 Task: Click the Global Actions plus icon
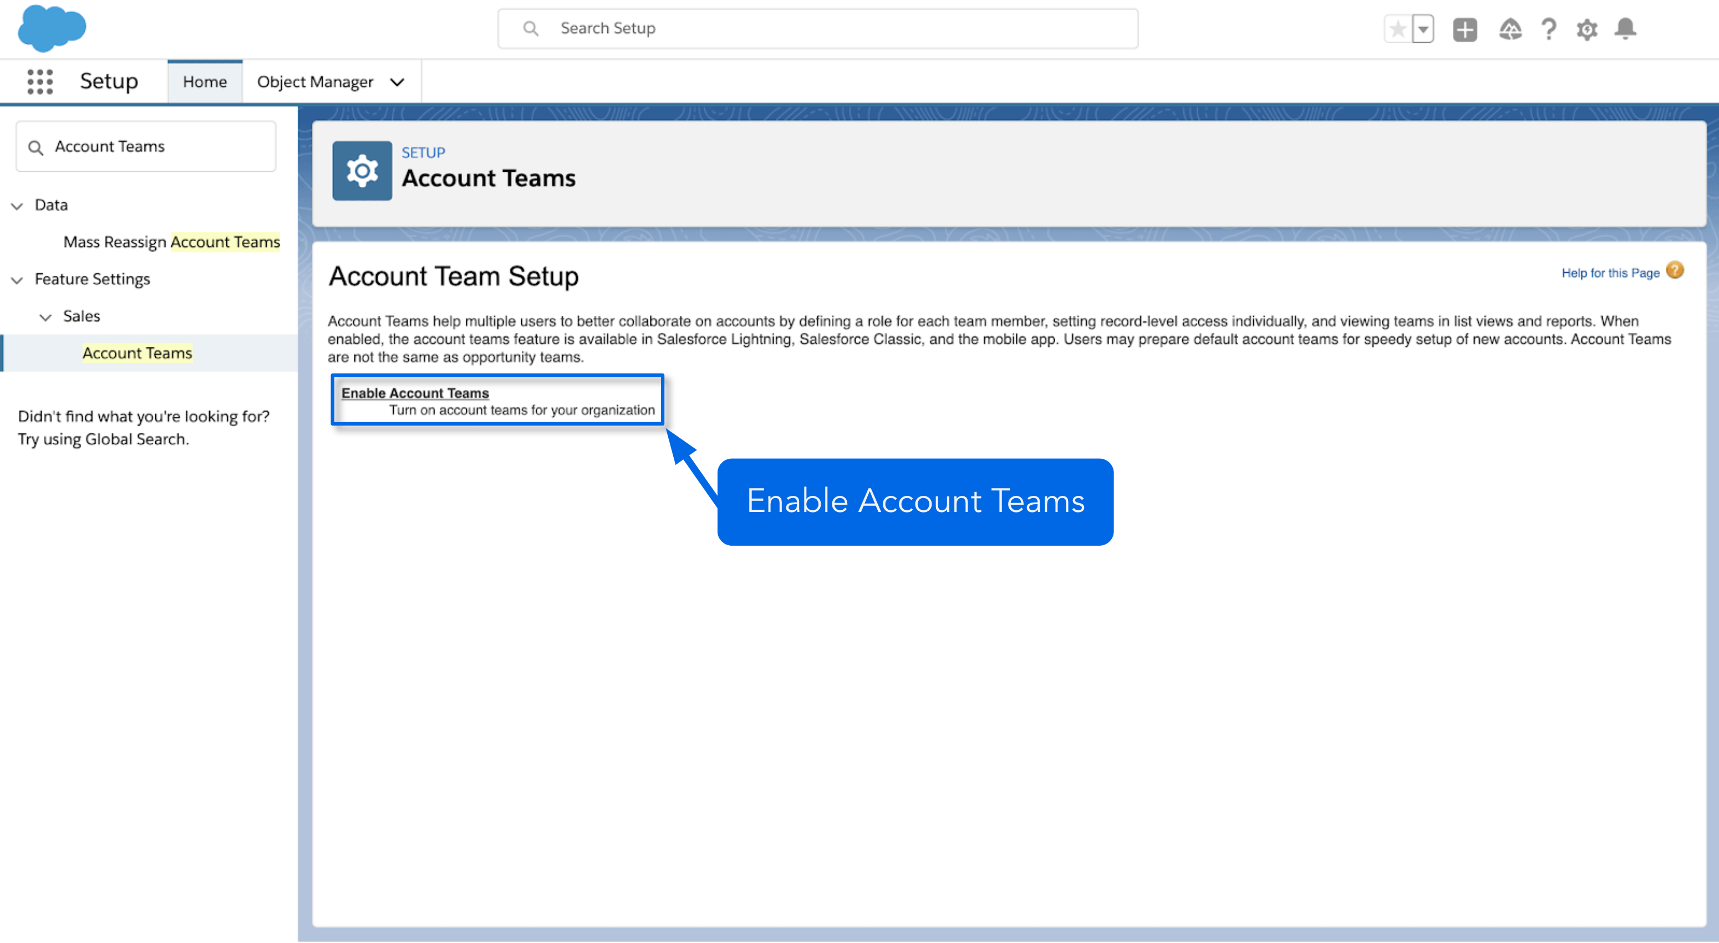point(1466,29)
